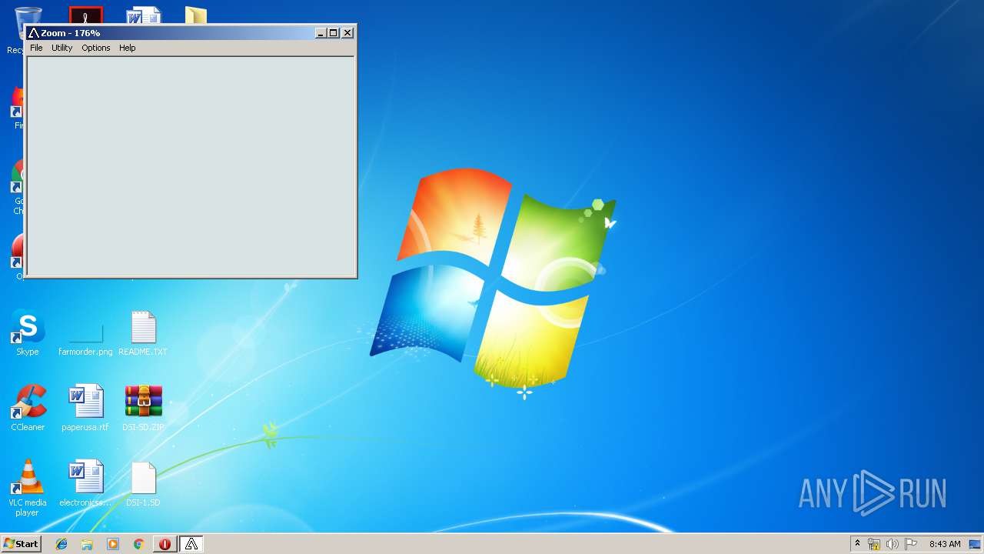The width and height of the screenshot is (984, 554).
Task: Select the electronics document icon
Action: coord(85,484)
